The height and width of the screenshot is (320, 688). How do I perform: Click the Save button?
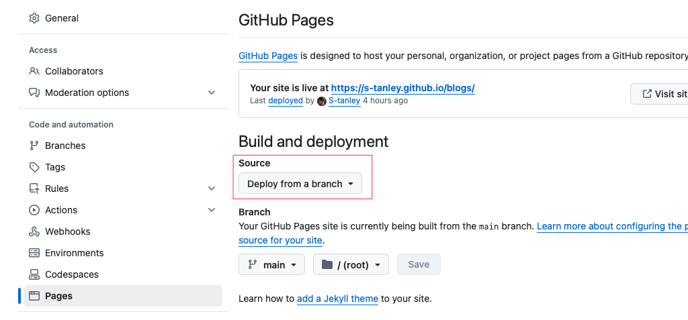419,264
